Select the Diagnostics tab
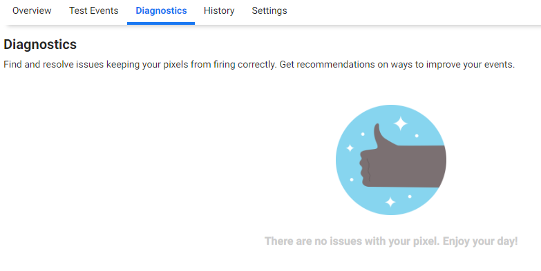541x271 pixels. pos(161,10)
